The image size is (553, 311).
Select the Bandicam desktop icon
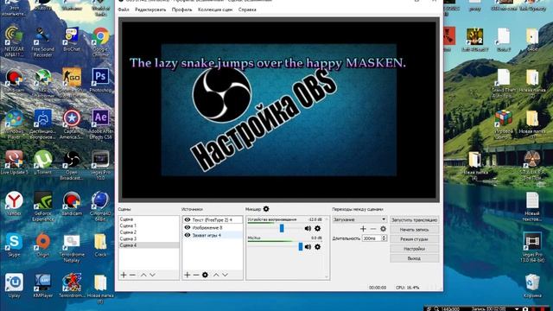72,203
